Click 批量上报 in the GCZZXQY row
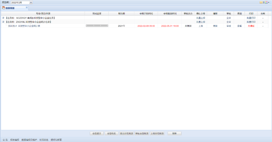This screenshot has width=272, height=142. 201,18
